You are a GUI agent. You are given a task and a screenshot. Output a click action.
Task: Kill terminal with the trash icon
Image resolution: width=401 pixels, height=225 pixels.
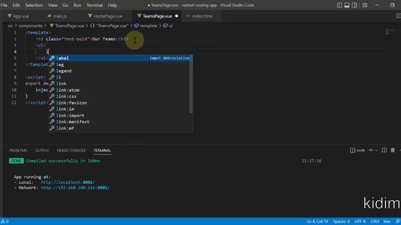393,150
